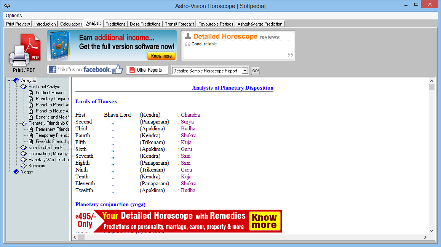Image resolution: width=441 pixels, height=247 pixels.
Task: Click the Summary book icon
Action: pos(24,166)
